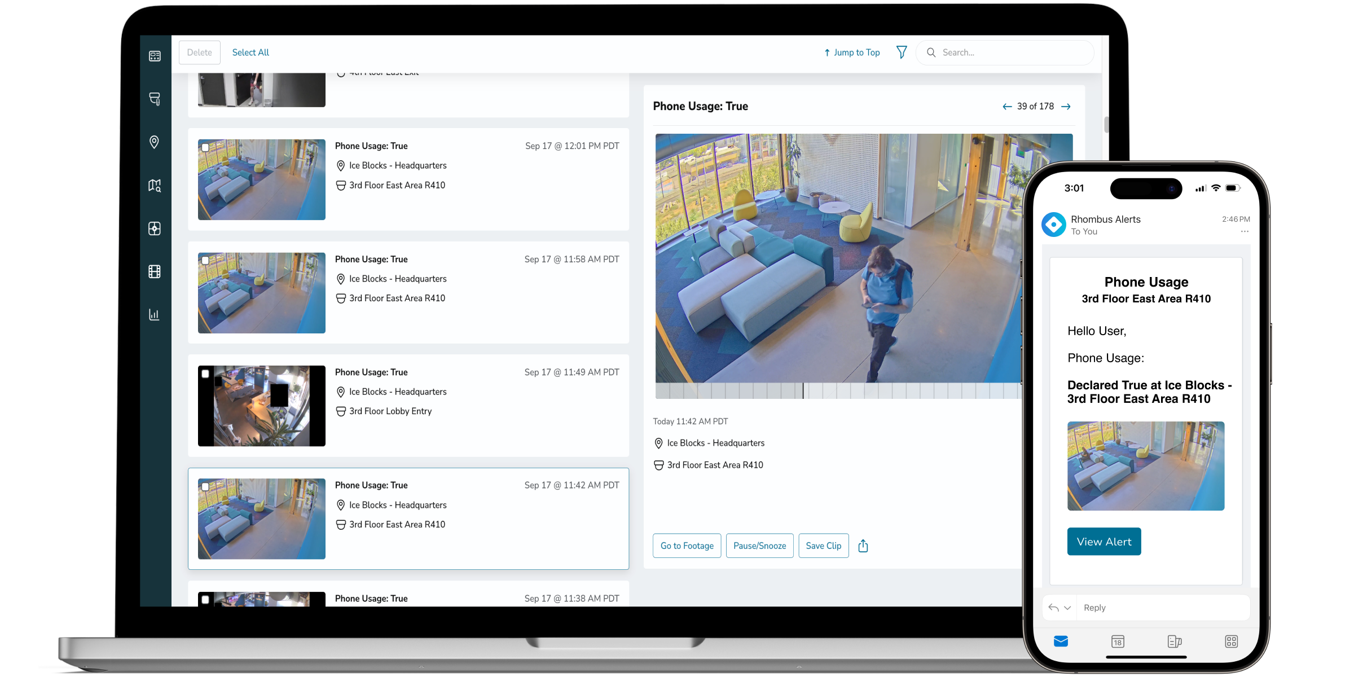
Task: Open the map search icon in the sidebar
Action: pos(155,185)
